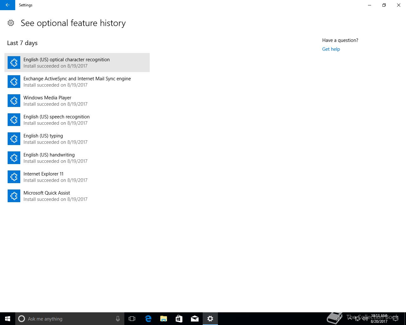Show hidden system tray icons
This screenshot has width=406, height=325.
tap(350, 319)
